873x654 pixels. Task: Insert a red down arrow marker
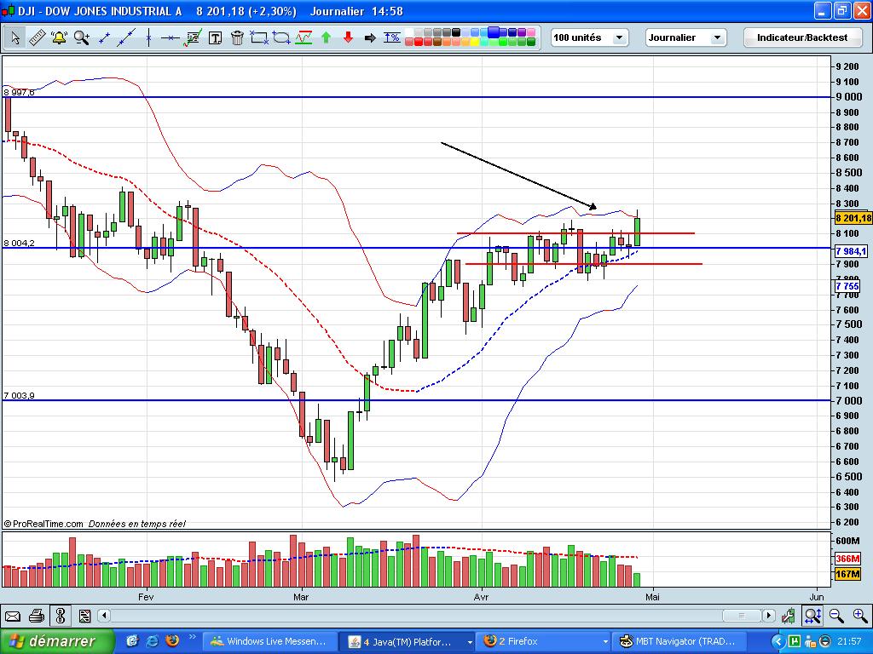(x=348, y=37)
